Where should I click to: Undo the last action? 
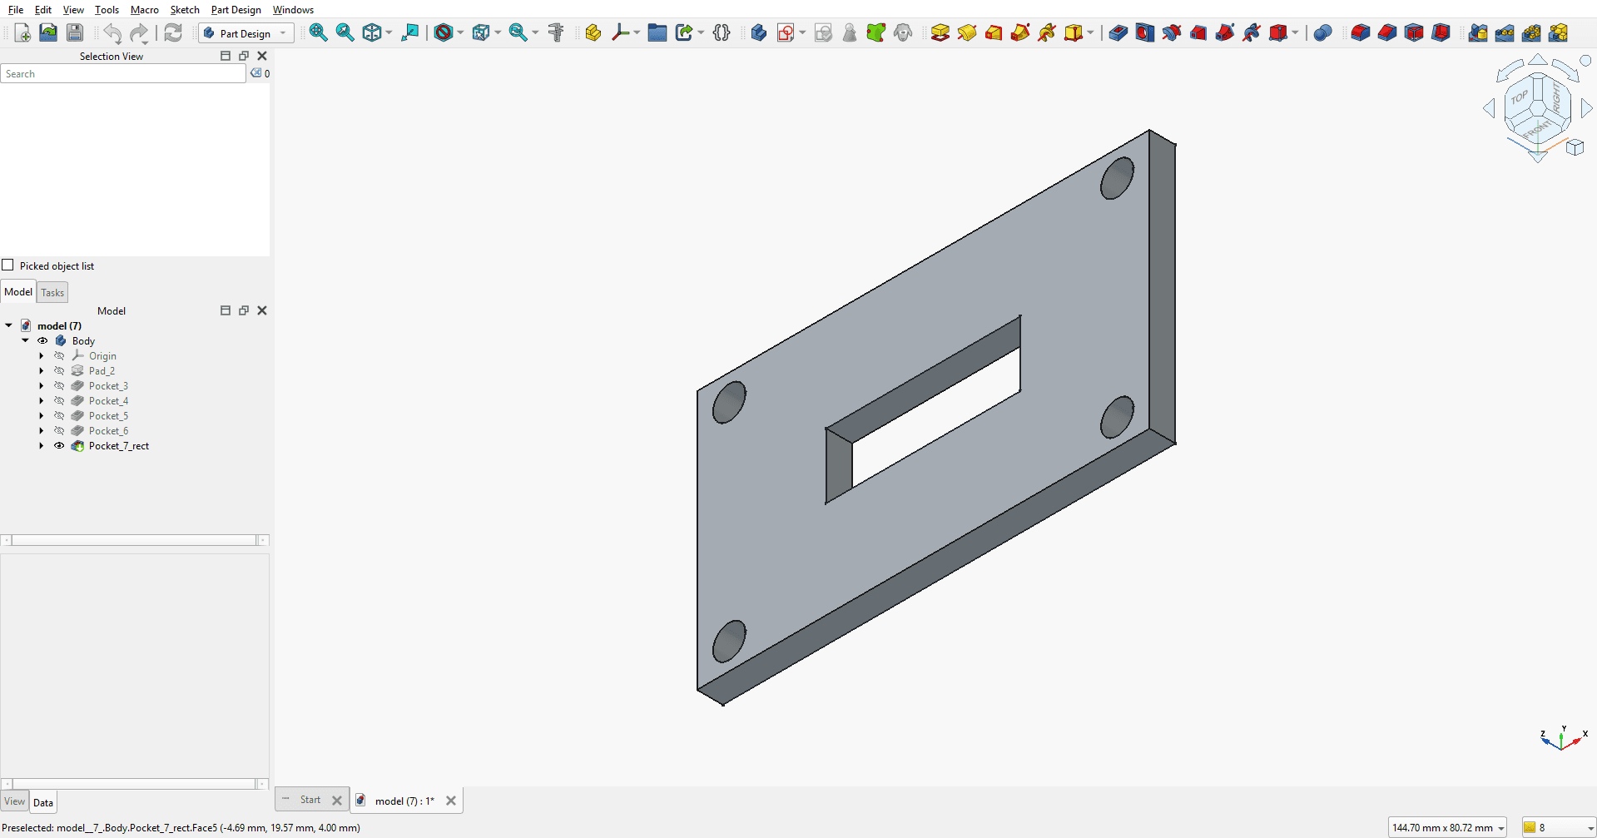pyautogui.click(x=112, y=33)
